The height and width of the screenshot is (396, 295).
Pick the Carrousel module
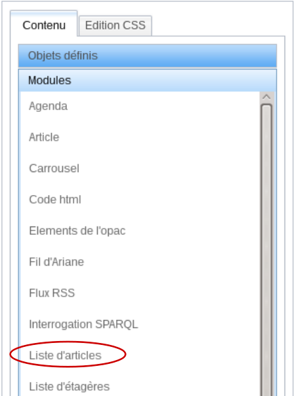(54, 168)
